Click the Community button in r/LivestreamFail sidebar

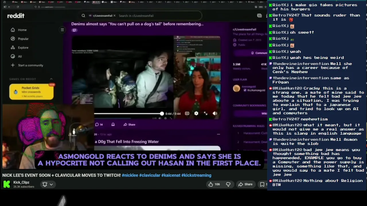[x=250, y=53]
